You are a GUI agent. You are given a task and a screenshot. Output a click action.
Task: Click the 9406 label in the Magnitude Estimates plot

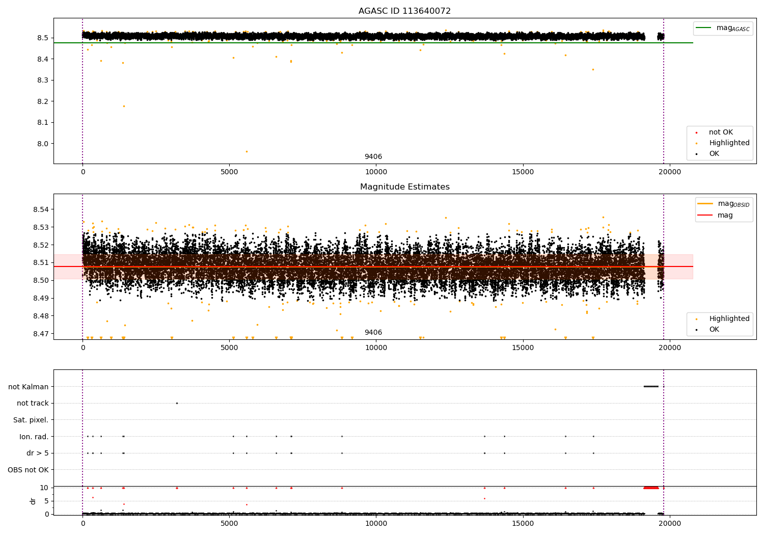pyautogui.click(x=373, y=333)
